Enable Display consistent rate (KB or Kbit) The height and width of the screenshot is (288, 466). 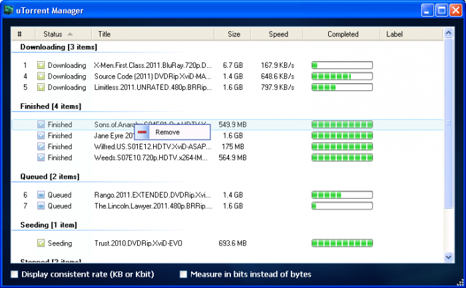coord(14,274)
